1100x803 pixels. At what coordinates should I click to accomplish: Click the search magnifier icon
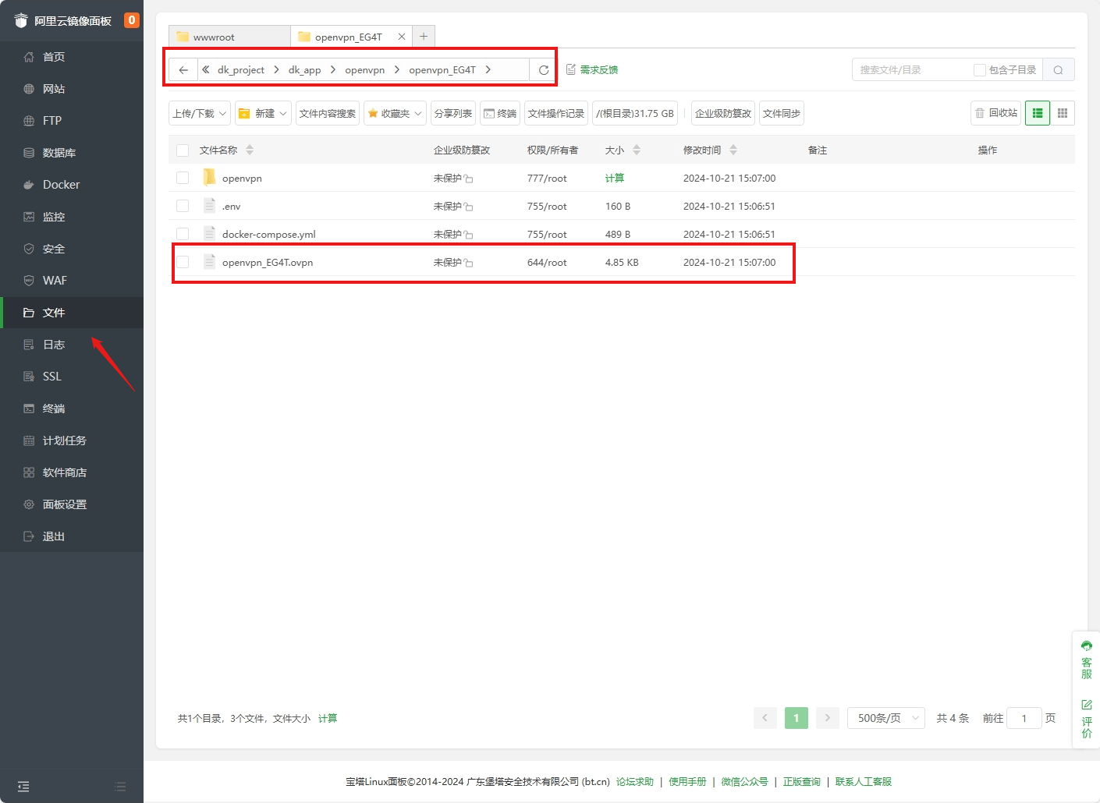tap(1058, 70)
